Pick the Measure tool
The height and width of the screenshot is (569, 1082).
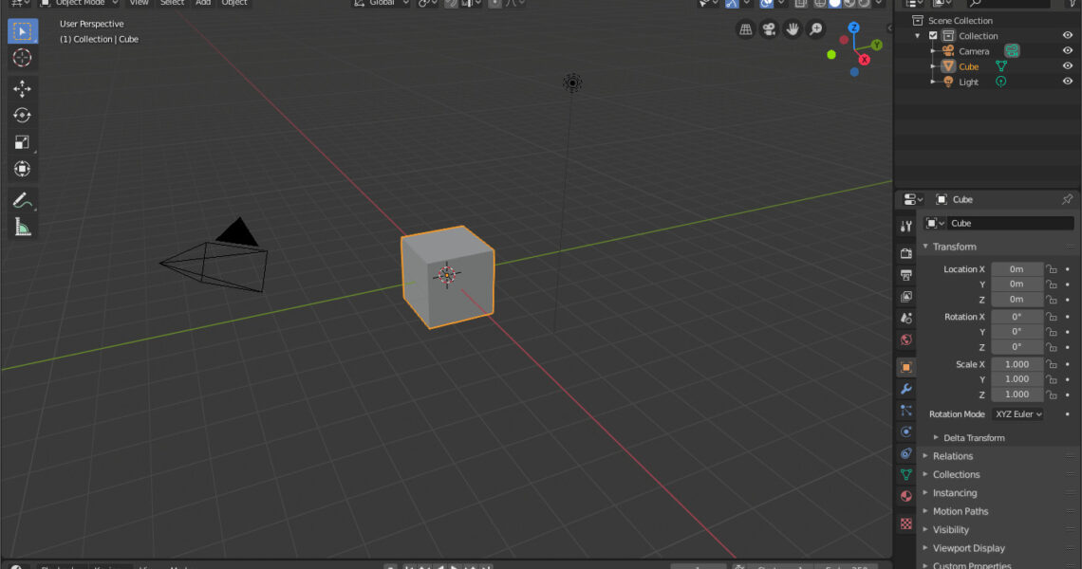pos(22,227)
